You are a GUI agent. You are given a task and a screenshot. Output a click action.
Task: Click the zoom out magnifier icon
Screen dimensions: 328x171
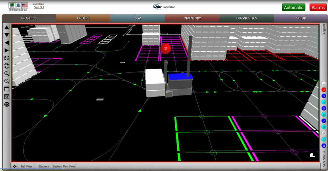pos(6,81)
